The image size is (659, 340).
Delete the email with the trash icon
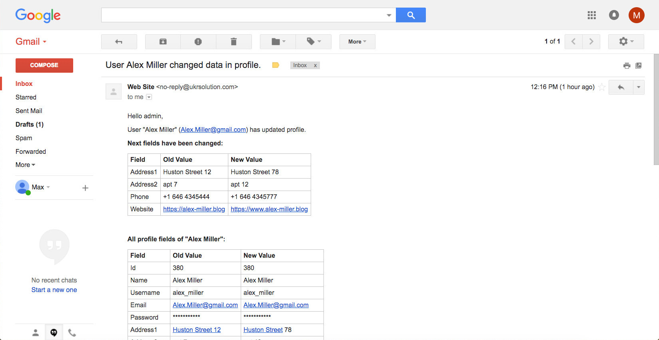234,42
